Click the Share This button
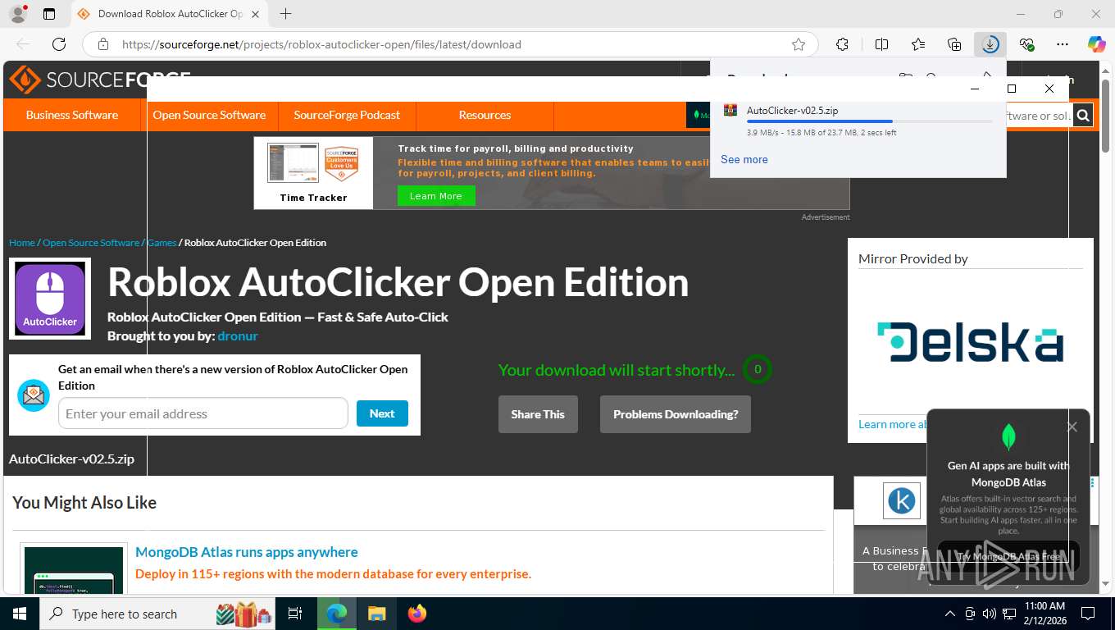 click(x=538, y=414)
